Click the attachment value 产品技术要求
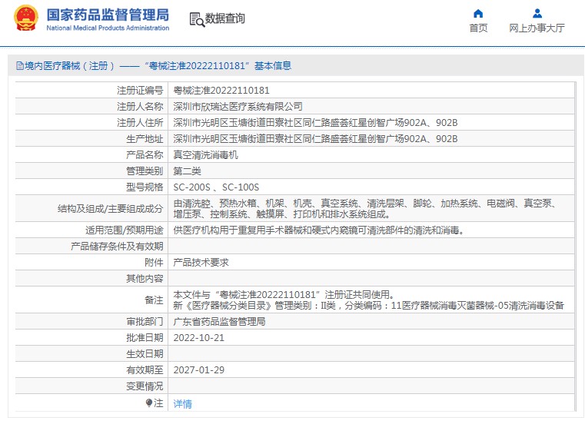 [x=201, y=262]
